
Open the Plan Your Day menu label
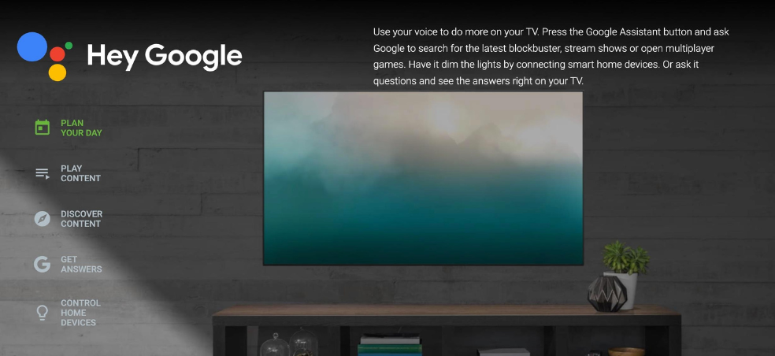click(81, 128)
